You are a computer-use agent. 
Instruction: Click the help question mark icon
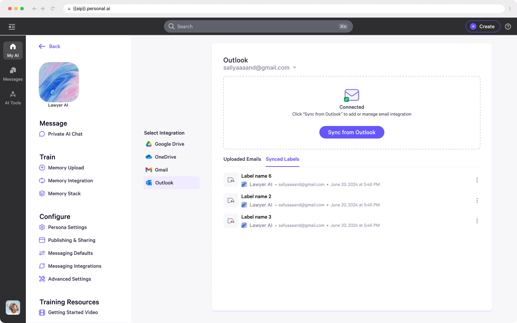[508, 27]
